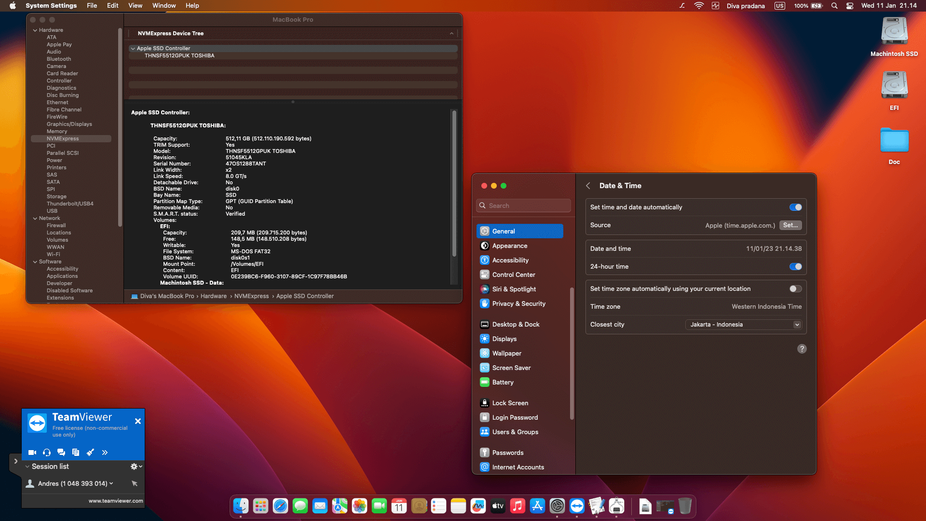
Task: Select NVMExpress in the Hardware list
Action: (62, 138)
